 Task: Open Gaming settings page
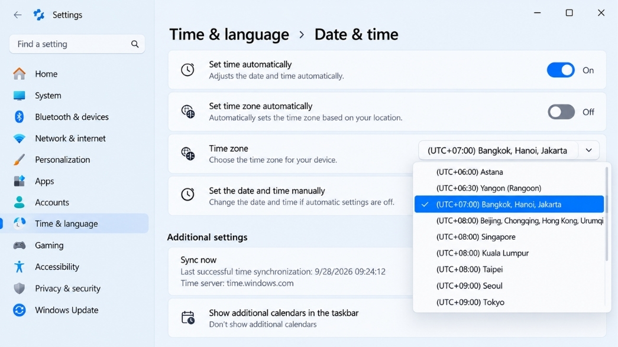[x=75, y=245]
